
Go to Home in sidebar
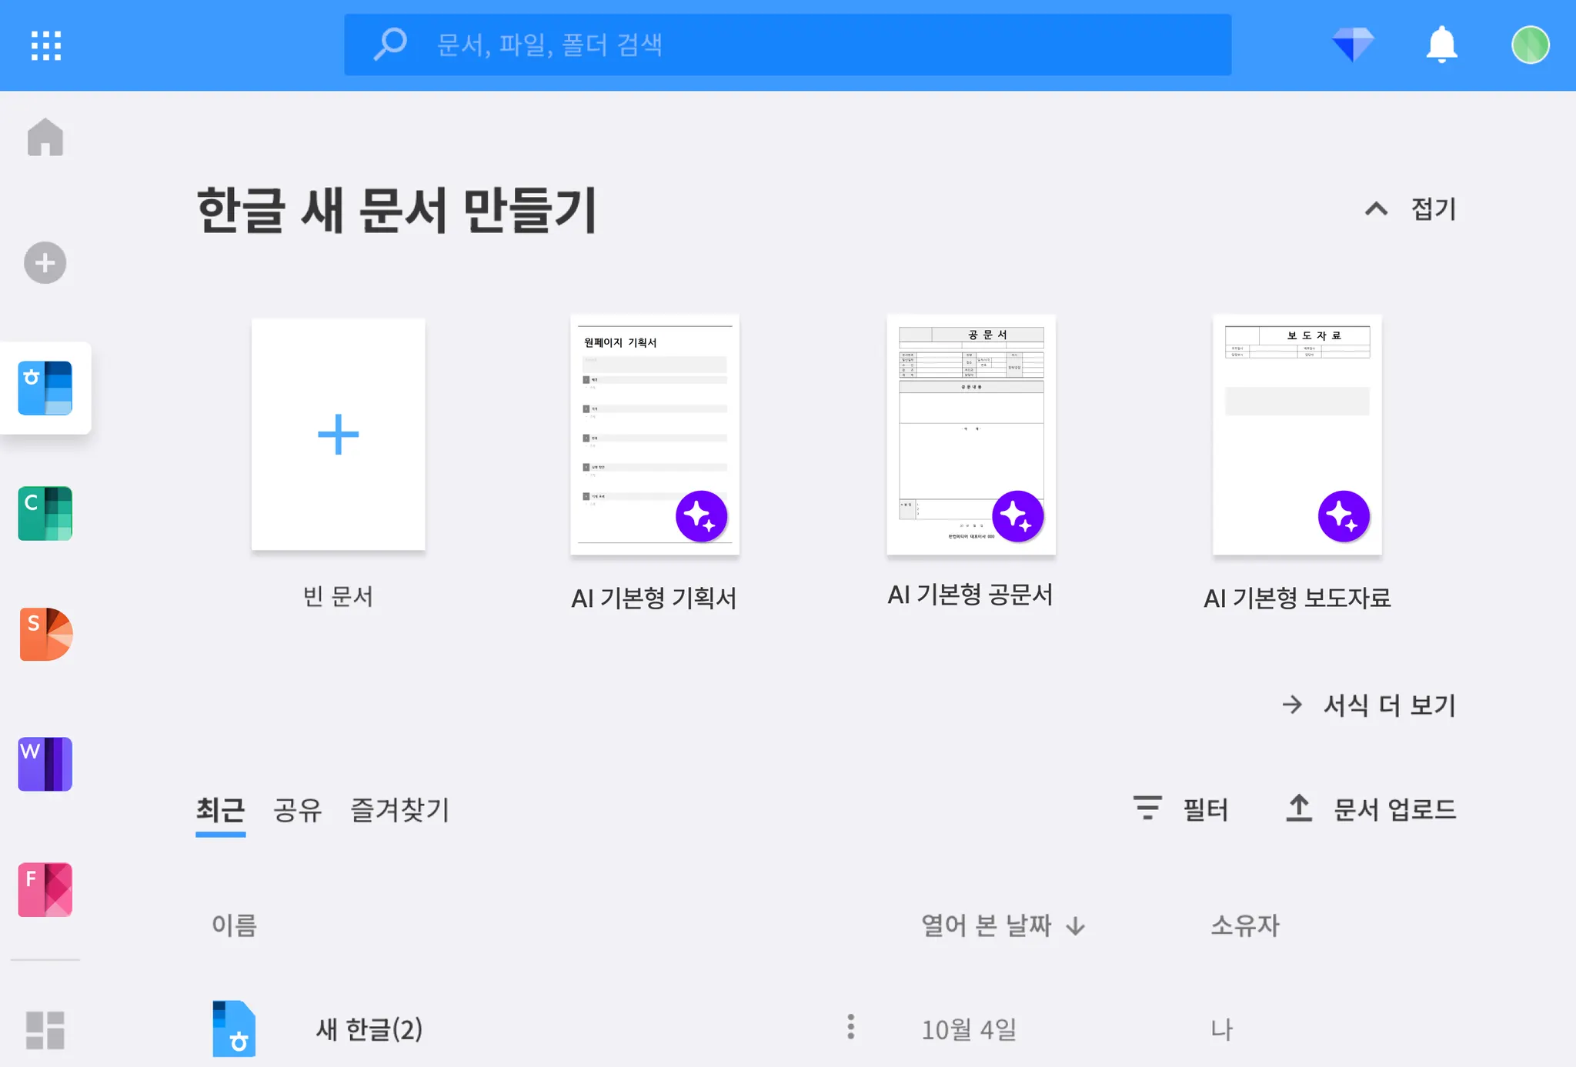pyautogui.click(x=45, y=138)
